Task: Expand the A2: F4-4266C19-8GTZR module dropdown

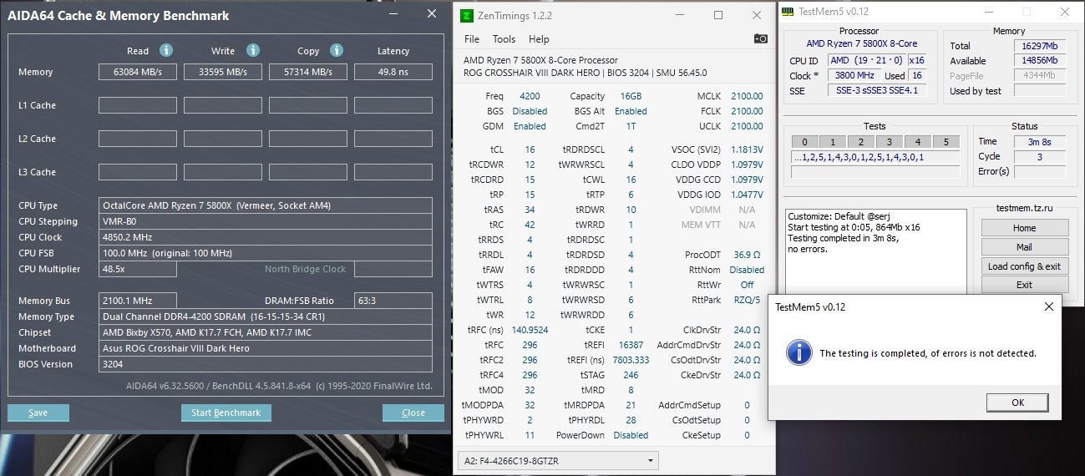Action: pos(558,460)
